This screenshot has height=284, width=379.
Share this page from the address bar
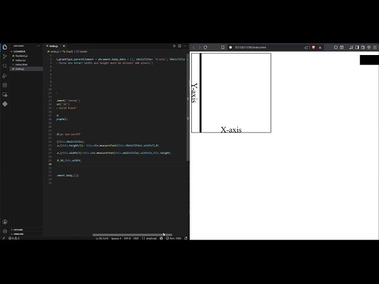[x=306, y=47]
